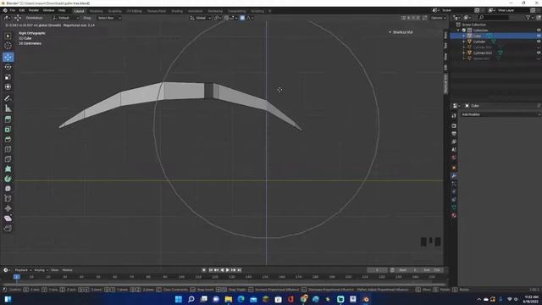542x305 pixels.
Task: Open Windows Start button on taskbar
Action: [179, 299]
